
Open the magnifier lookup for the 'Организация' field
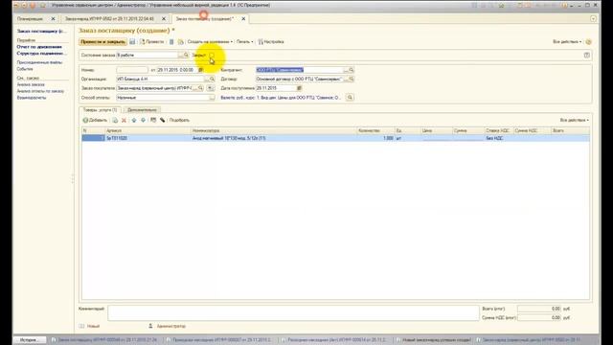click(212, 79)
